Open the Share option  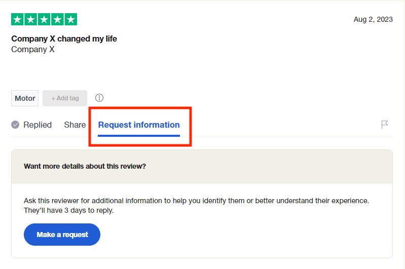click(75, 125)
